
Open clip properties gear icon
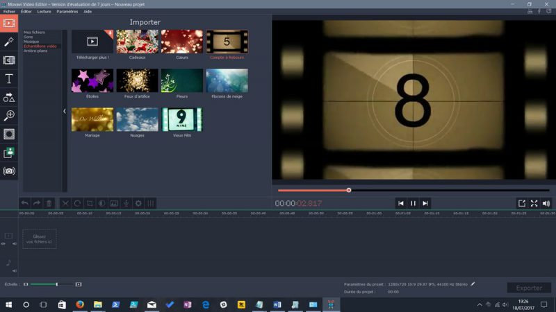(x=138, y=203)
